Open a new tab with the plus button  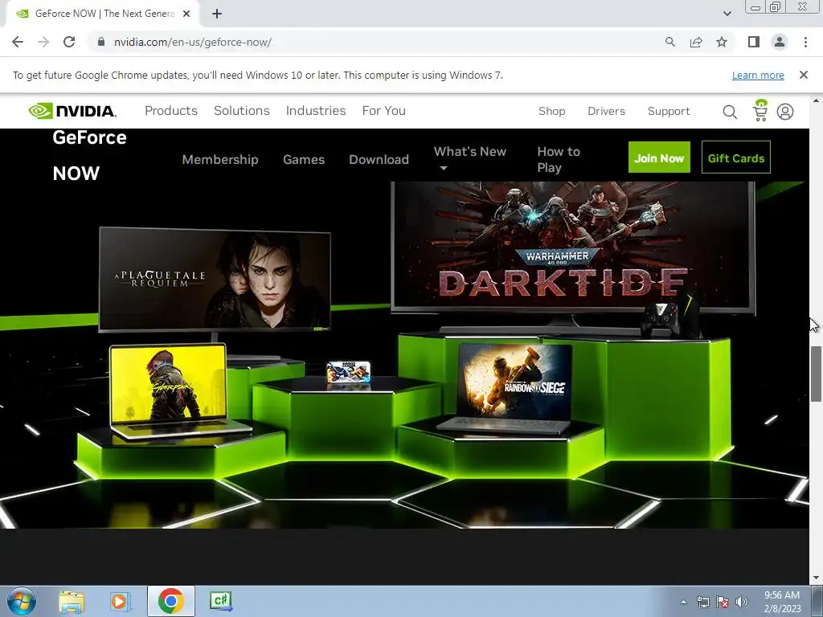coord(217,14)
